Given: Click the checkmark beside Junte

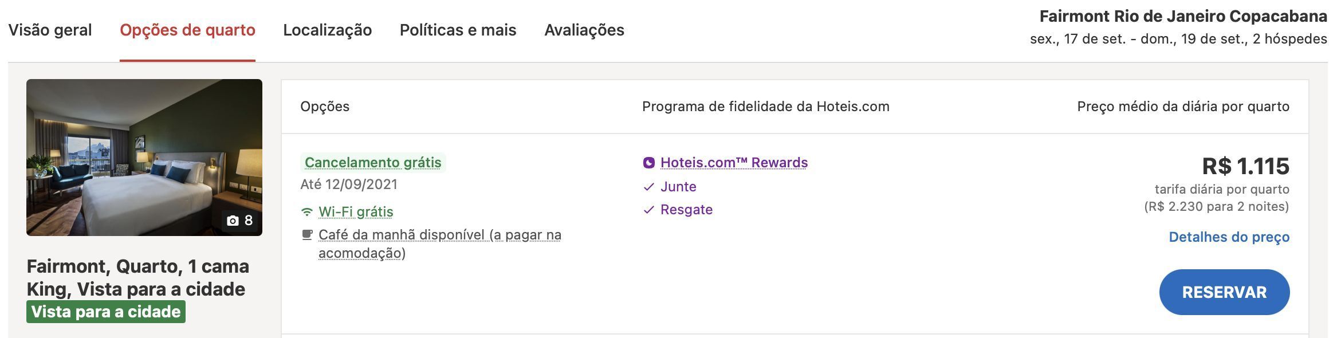Looking at the screenshot, I should [648, 187].
